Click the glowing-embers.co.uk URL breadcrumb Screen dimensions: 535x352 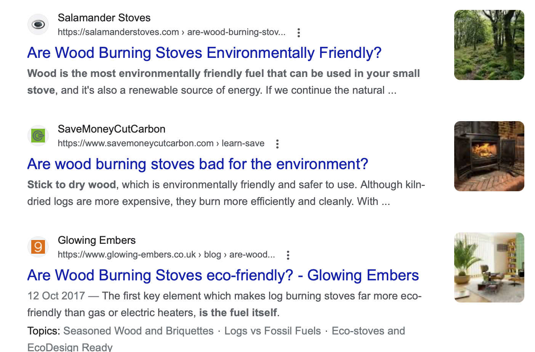click(x=166, y=255)
